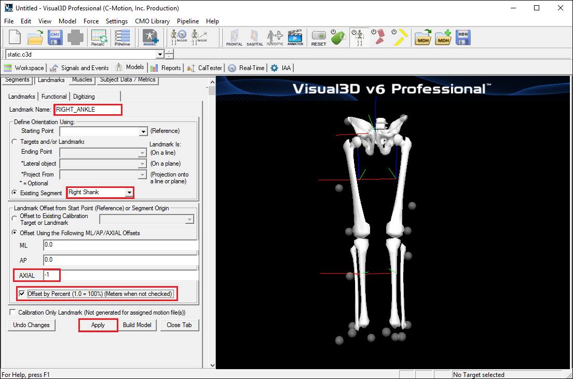This screenshot has width=573, height=379.
Task: Open the Pipeline menu
Action: click(x=188, y=21)
